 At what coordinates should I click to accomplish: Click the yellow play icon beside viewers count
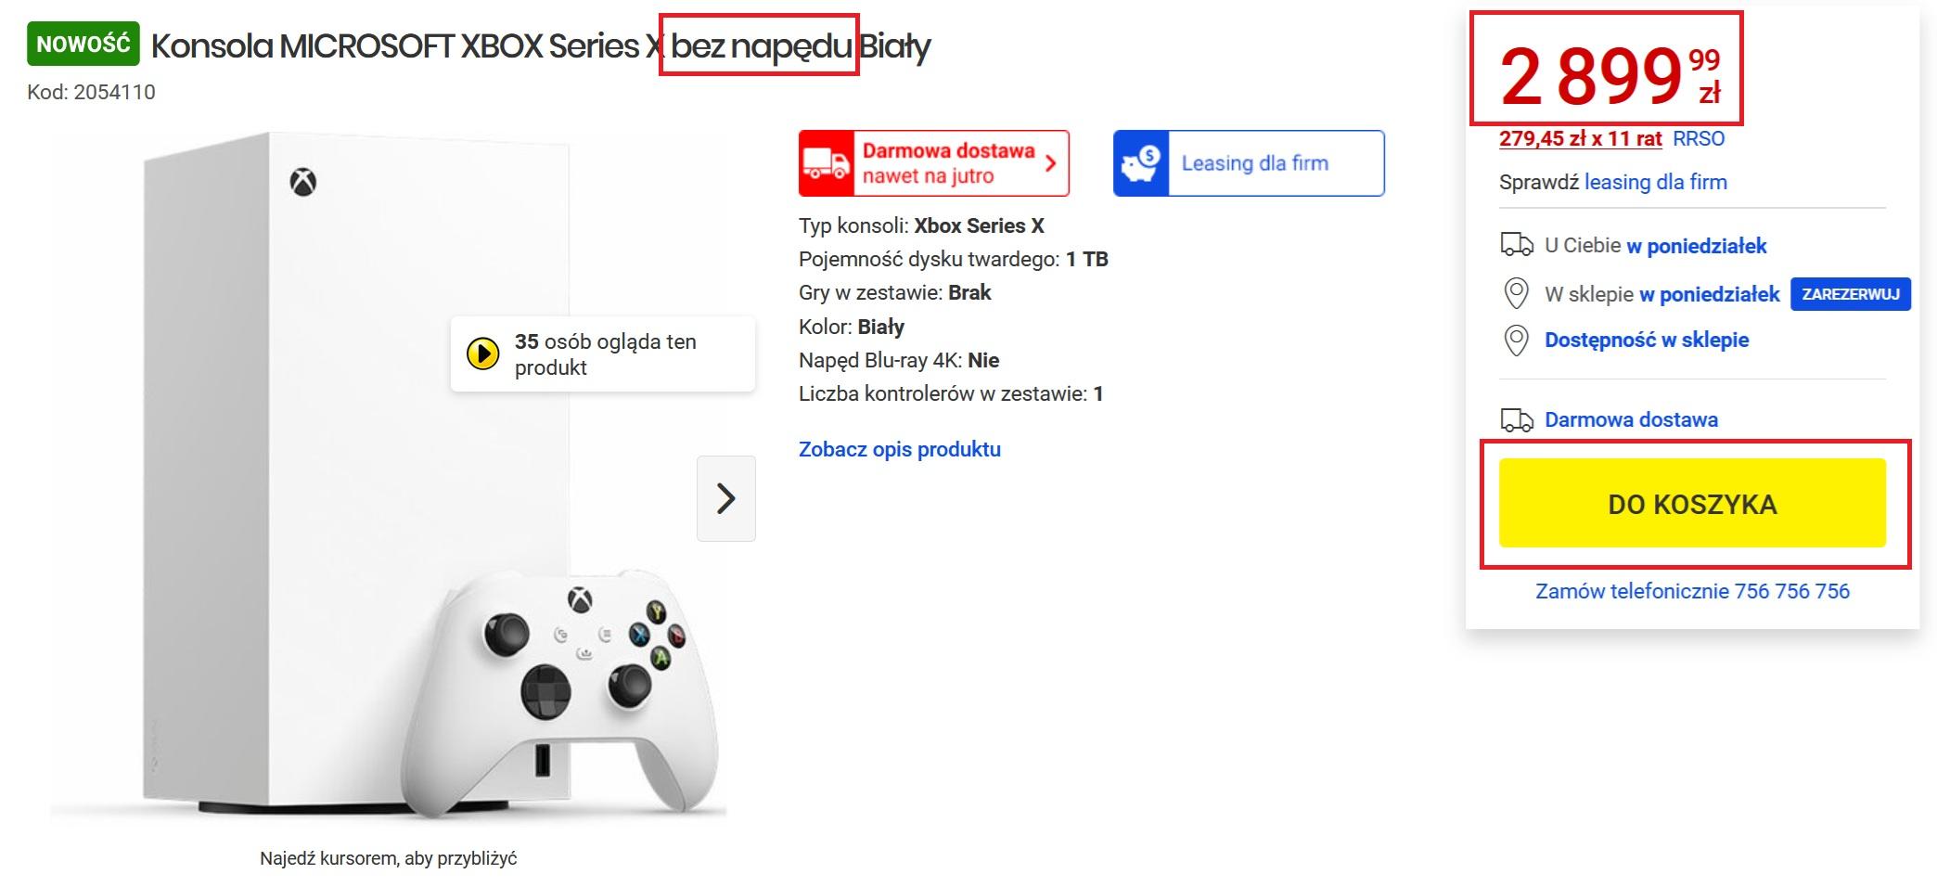point(482,354)
